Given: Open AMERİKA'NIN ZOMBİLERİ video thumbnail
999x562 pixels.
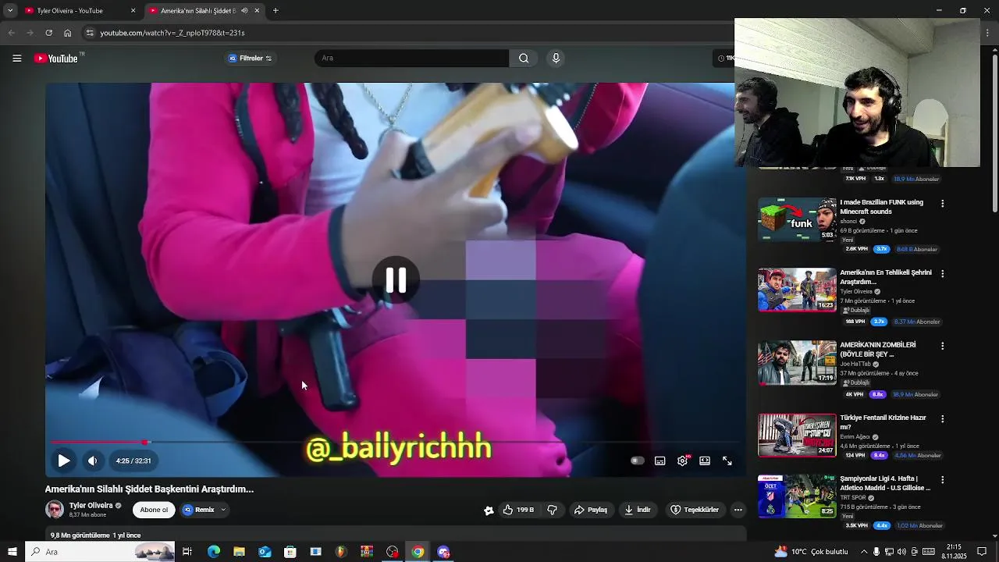Looking at the screenshot, I should [x=797, y=362].
